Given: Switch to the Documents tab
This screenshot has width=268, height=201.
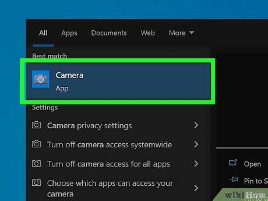Looking at the screenshot, I should 109,33.
